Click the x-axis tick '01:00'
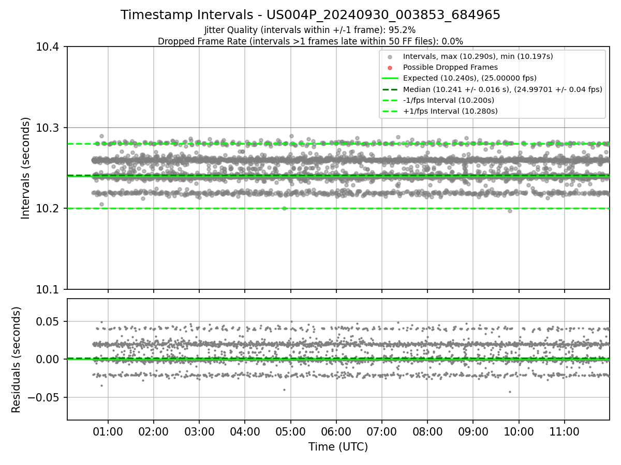Image resolution: width=621 pixels, height=465 pixels. (108, 431)
